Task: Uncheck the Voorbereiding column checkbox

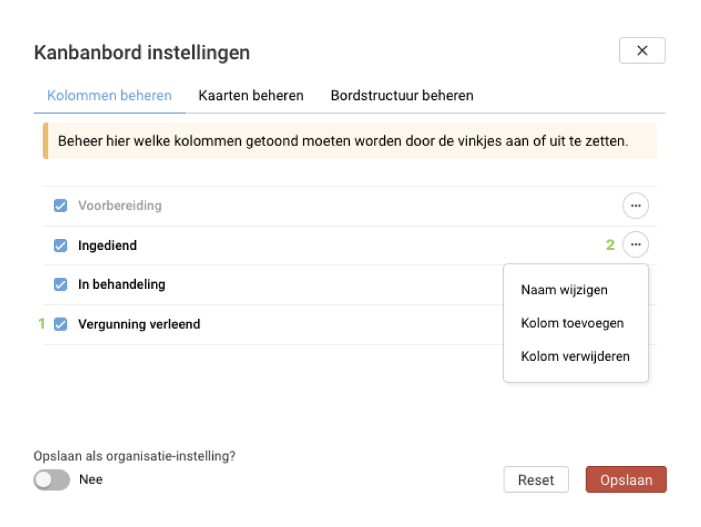Action: click(x=60, y=206)
